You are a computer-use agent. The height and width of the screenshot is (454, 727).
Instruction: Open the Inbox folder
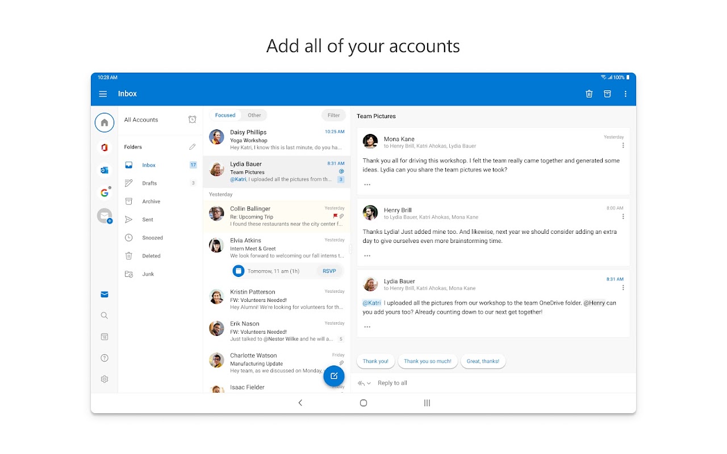pos(160,165)
